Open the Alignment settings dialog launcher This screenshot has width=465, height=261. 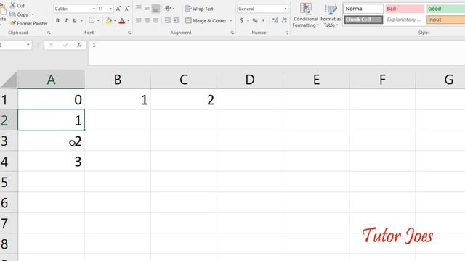click(232, 33)
